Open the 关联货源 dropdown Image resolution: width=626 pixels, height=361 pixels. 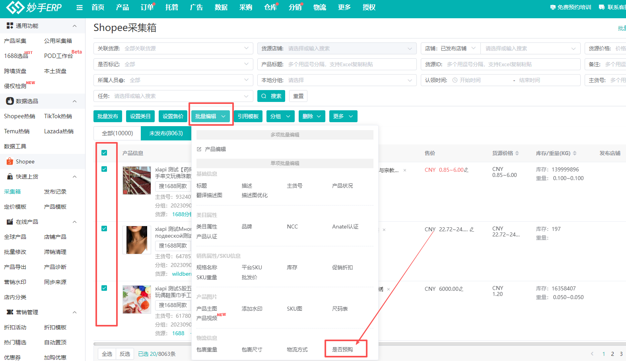(173, 48)
